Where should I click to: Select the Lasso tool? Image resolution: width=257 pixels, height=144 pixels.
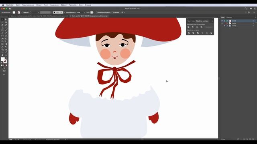click(x=6, y=22)
